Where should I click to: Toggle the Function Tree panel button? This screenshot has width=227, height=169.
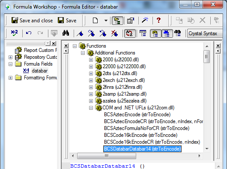pyautogui.click(x=155, y=33)
